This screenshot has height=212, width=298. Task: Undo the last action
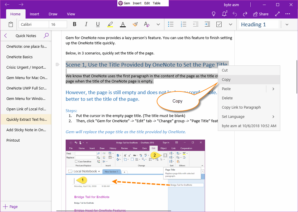pos(235,14)
